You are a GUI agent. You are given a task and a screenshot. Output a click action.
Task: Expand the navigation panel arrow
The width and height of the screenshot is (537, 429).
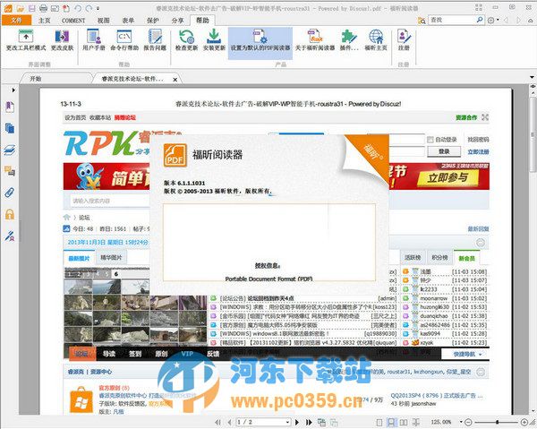click(13, 90)
